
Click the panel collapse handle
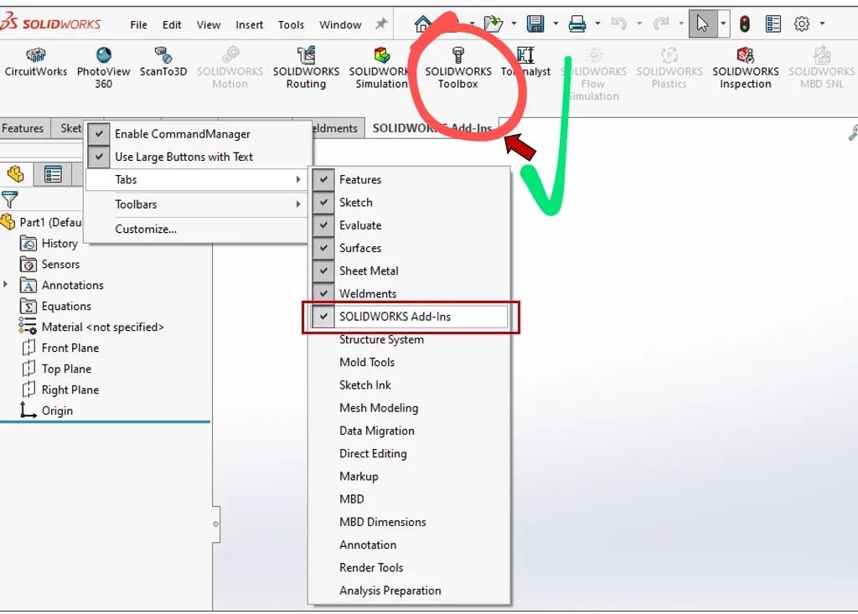pyautogui.click(x=216, y=524)
